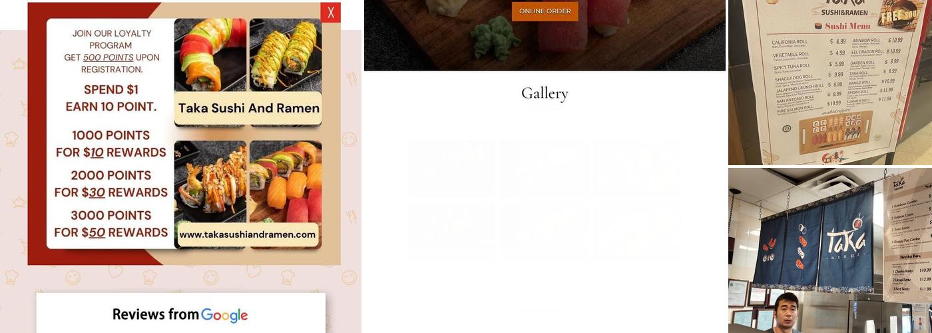Click the SPEND $1 EARN 10 POINT text
The width and height of the screenshot is (932, 333).
pos(111,98)
